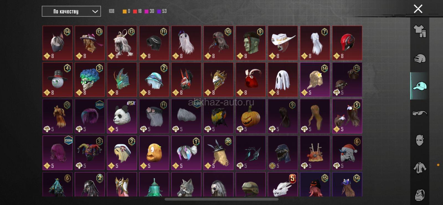Filter by the orange rarity swatch
The image size is (443, 205).
[x=125, y=11]
